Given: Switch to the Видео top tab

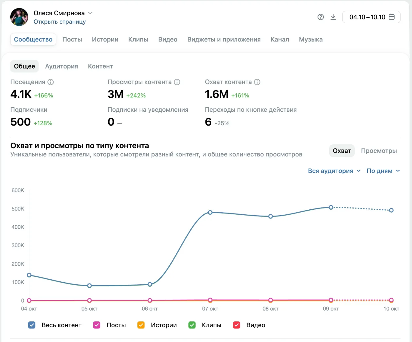Looking at the screenshot, I should 168,39.
